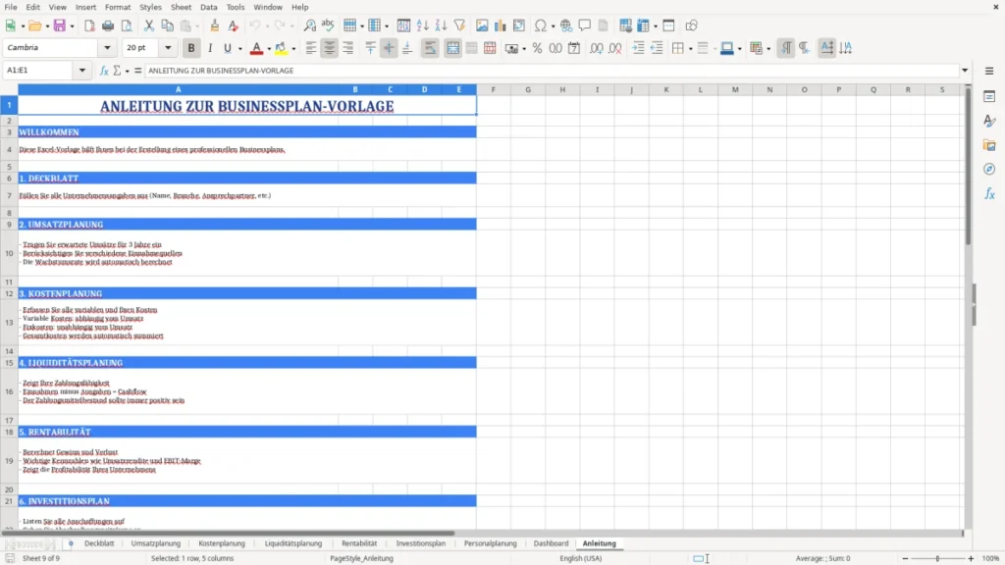This screenshot has width=1005, height=565.
Task: Open sidebar Functions fx icon
Action: click(x=989, y=193)
